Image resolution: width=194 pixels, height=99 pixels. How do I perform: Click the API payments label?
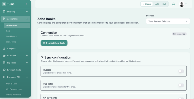50,98
